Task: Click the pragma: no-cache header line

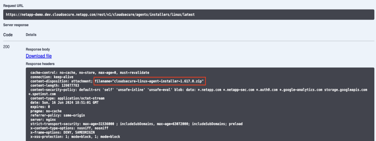Action: coord(47,111)
